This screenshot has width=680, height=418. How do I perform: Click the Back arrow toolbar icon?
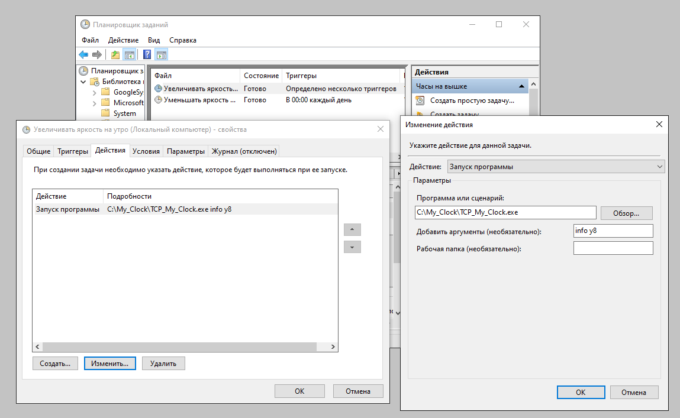coord(83,54)
